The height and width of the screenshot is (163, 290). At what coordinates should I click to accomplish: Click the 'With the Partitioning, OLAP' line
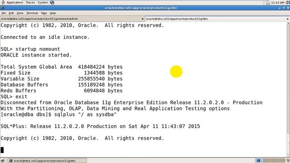coord(115,109)
